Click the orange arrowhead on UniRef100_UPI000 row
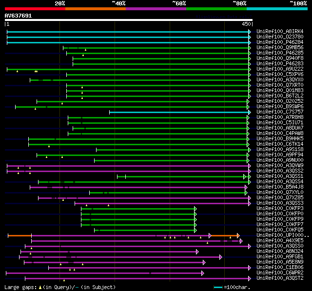Image resolution: width=312 pixels, height=291 pixels. 238,236
